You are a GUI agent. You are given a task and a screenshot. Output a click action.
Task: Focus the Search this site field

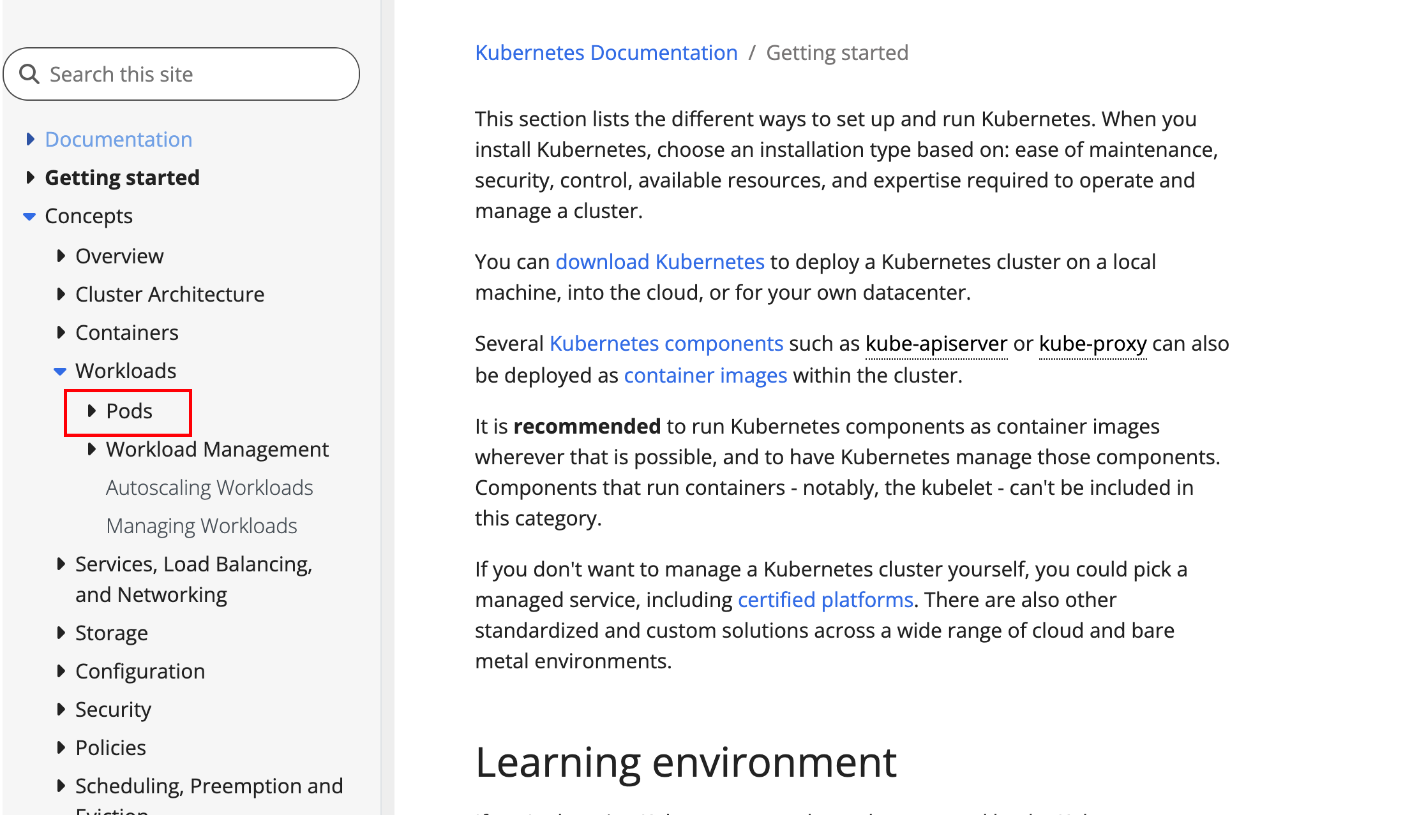point(181,74)
